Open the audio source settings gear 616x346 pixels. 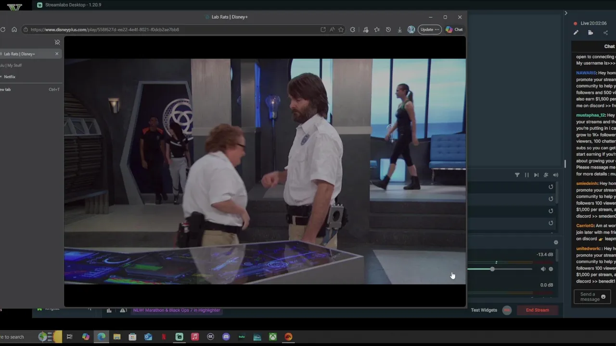(551, 269)
